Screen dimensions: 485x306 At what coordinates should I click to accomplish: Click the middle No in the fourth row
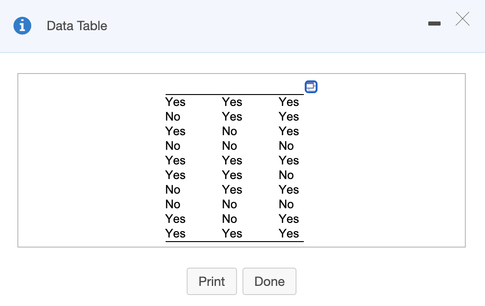pyautogui.click(x=230, y=146)
